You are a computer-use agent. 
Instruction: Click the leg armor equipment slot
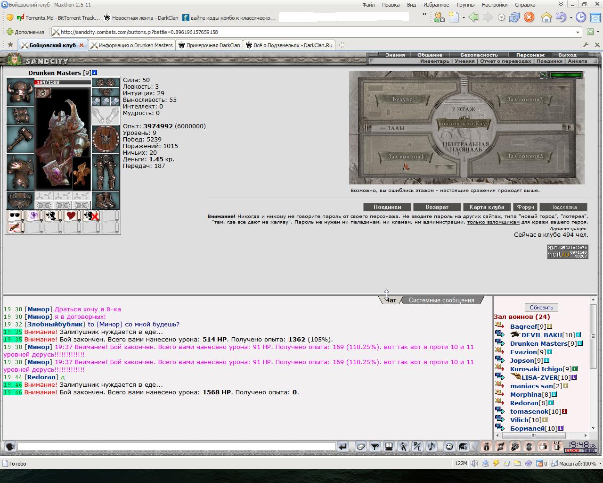coord(106,172)
